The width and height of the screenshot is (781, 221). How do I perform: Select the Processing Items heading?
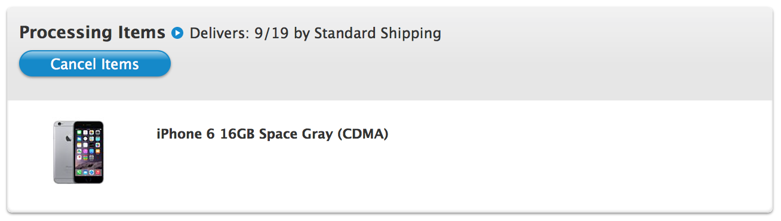92,33
